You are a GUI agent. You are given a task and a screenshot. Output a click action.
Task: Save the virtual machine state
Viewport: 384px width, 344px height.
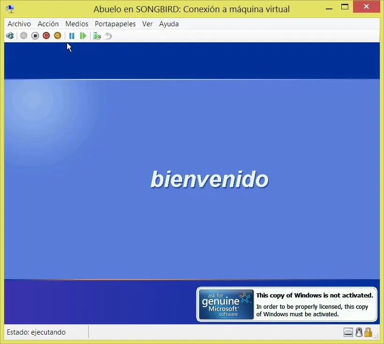point(57,35)
